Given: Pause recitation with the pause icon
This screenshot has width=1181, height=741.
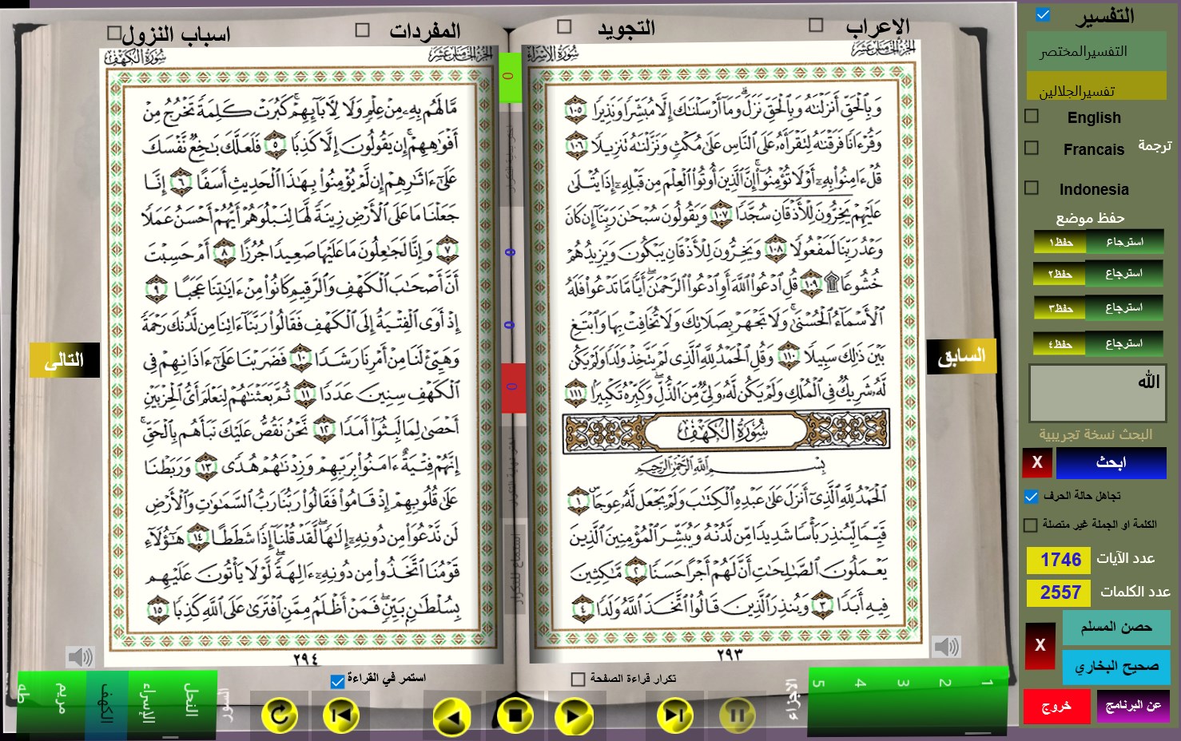Looking at the screenshot, I should [x=737, y=715].
